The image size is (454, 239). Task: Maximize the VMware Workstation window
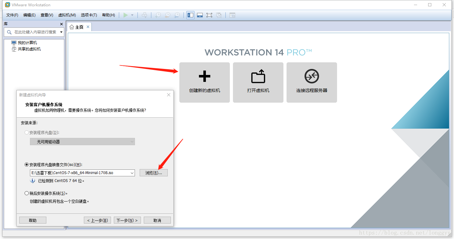click(x=430, y=5)
